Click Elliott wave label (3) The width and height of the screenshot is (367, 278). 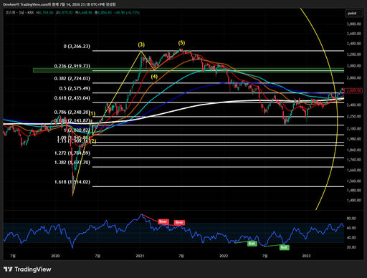(x=141, y=44)
